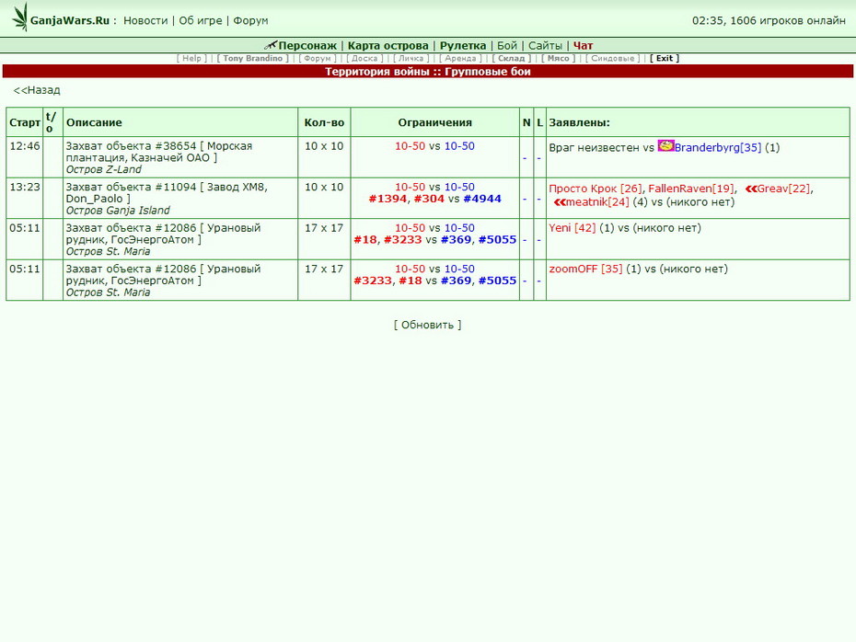Open the Новости page
Screen dimensions: 856x642
[145, 21]
